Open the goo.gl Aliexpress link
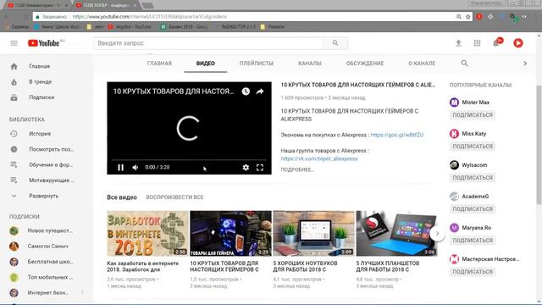This screenshot has height=305, width=542. click(397, 135)
